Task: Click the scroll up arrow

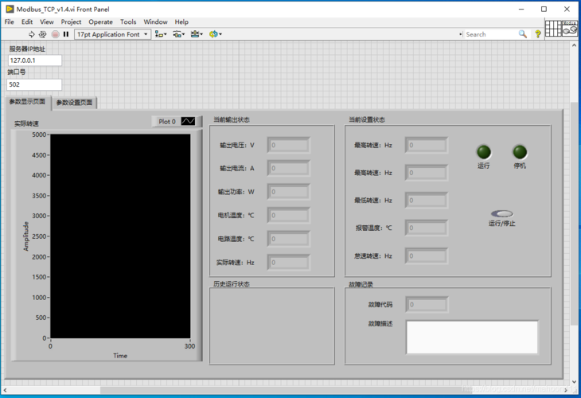Action: click(574, 44)
